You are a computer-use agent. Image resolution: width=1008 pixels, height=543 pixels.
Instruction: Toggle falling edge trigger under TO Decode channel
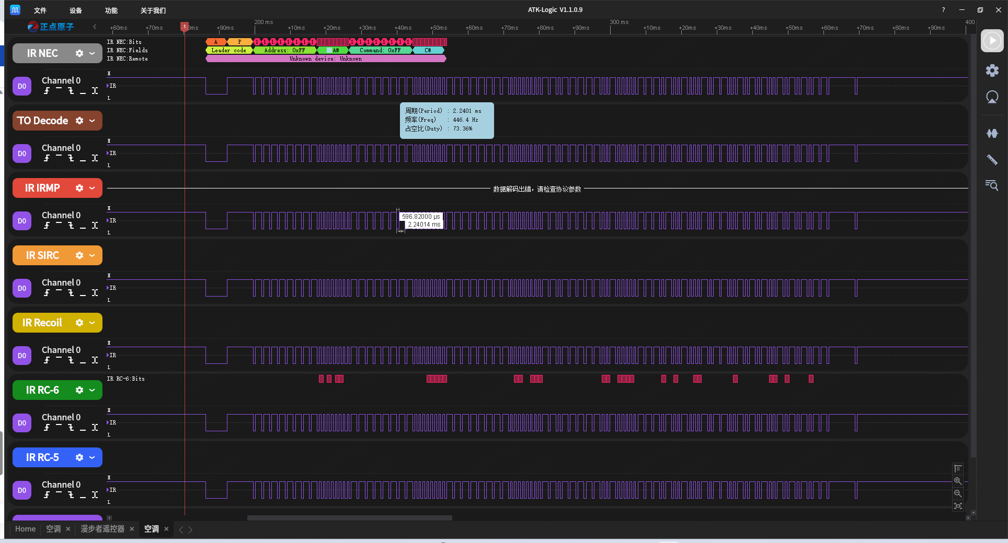pos(71,158)
